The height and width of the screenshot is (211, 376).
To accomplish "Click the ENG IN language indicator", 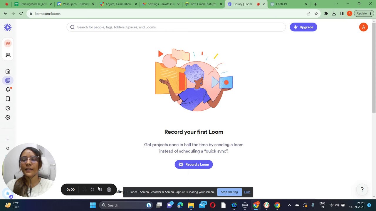I will tap(322, 205).
